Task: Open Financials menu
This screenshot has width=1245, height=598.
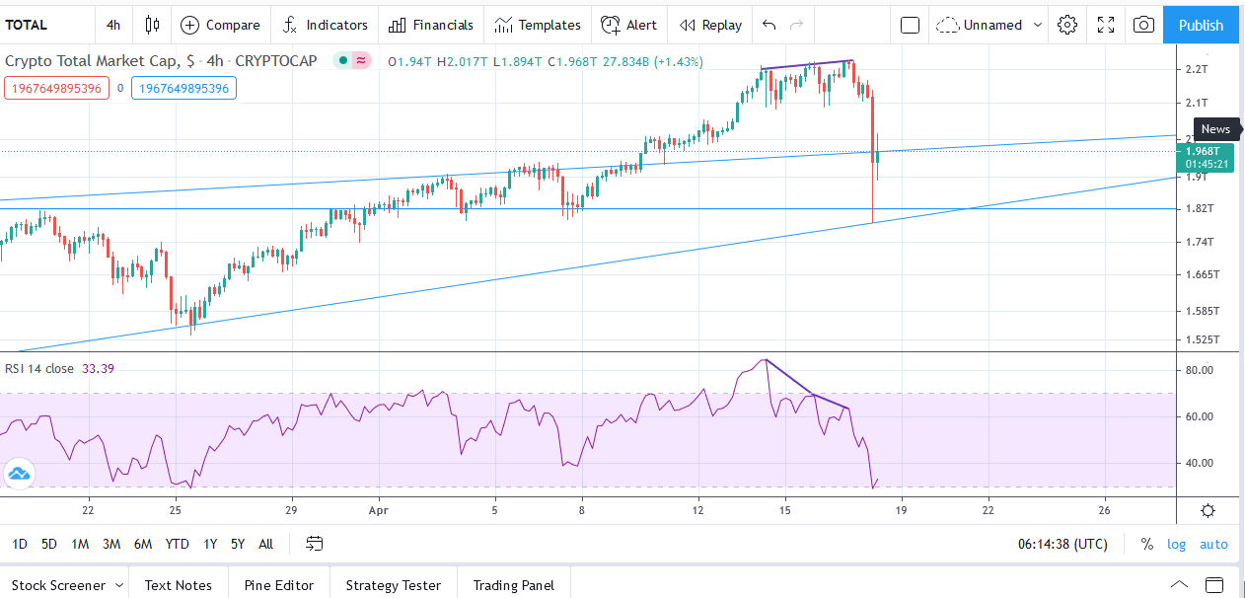Action: click(431, 25)
